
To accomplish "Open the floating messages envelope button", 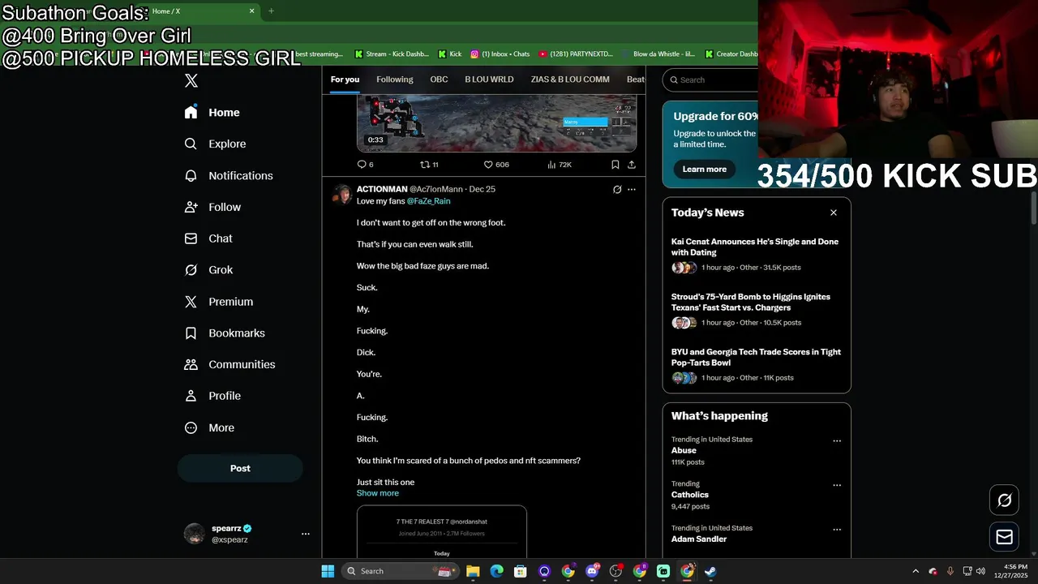I will [1005, 537].
